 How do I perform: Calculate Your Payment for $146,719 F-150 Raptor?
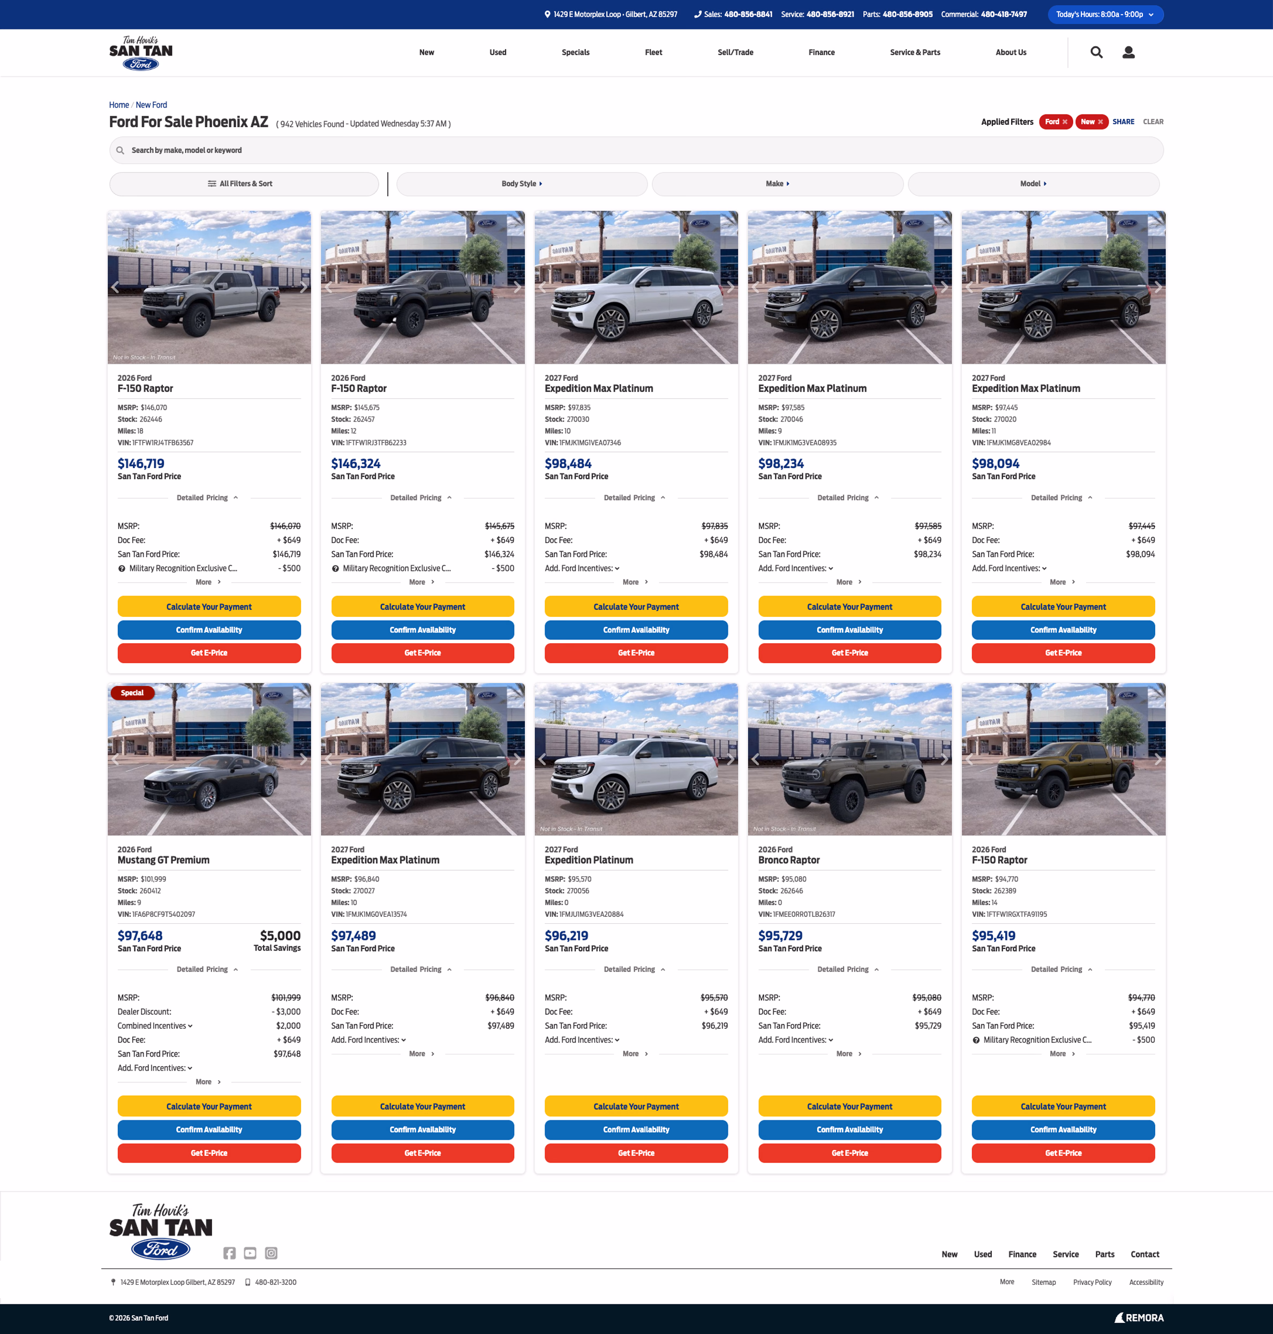pyautogui.click(x=209, y=607)
